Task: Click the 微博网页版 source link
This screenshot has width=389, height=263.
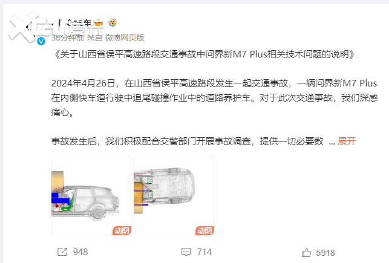Action: tap(125, 37)
